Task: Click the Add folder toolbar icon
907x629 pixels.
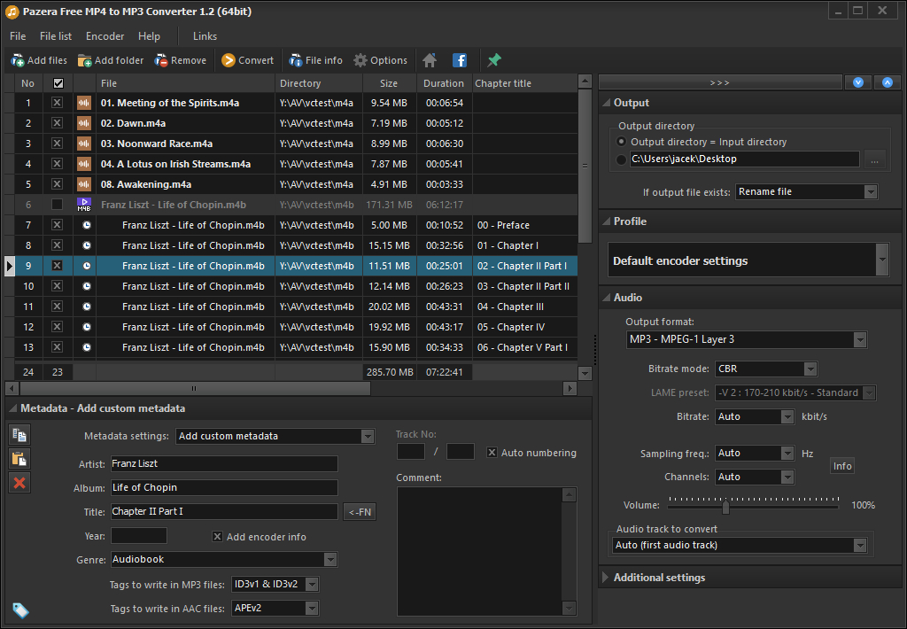Action: point(84,60)
